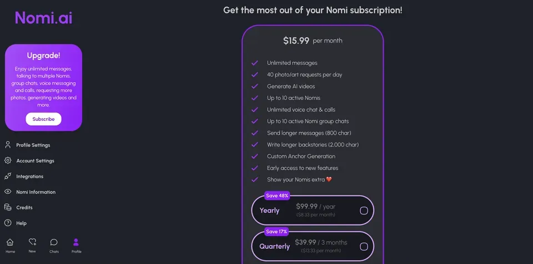Select the Yearly $99.99 plan option
Screen dimensions: 533x264
pyautogui.click(x=313, y=210)
